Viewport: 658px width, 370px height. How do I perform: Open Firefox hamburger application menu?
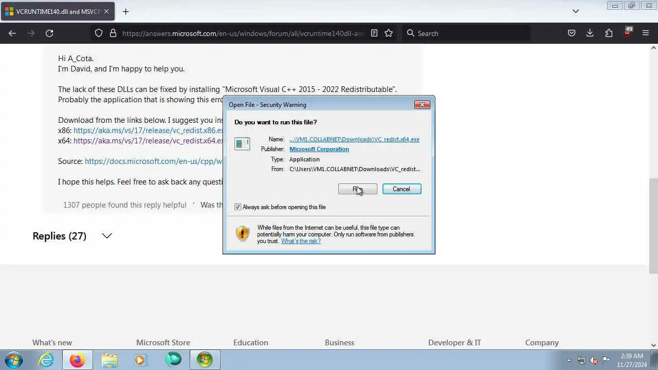[x=646, y=33]
